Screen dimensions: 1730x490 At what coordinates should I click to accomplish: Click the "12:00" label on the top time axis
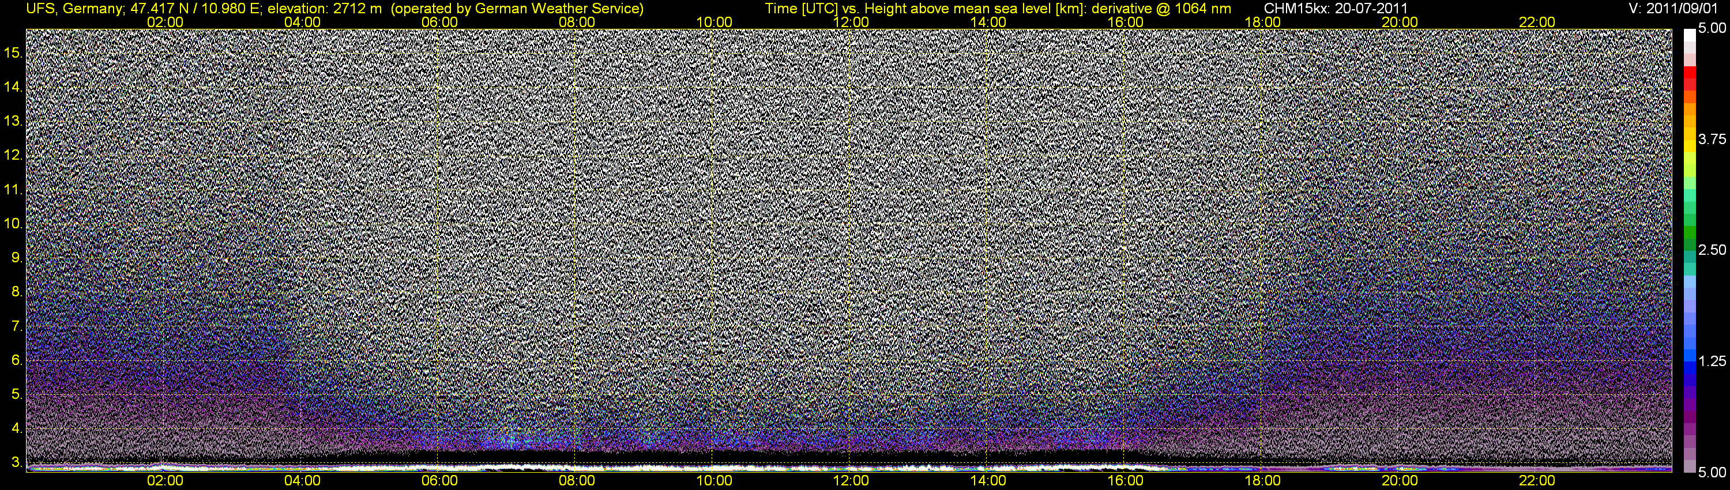pyautogui.click(x=851, y=22)
